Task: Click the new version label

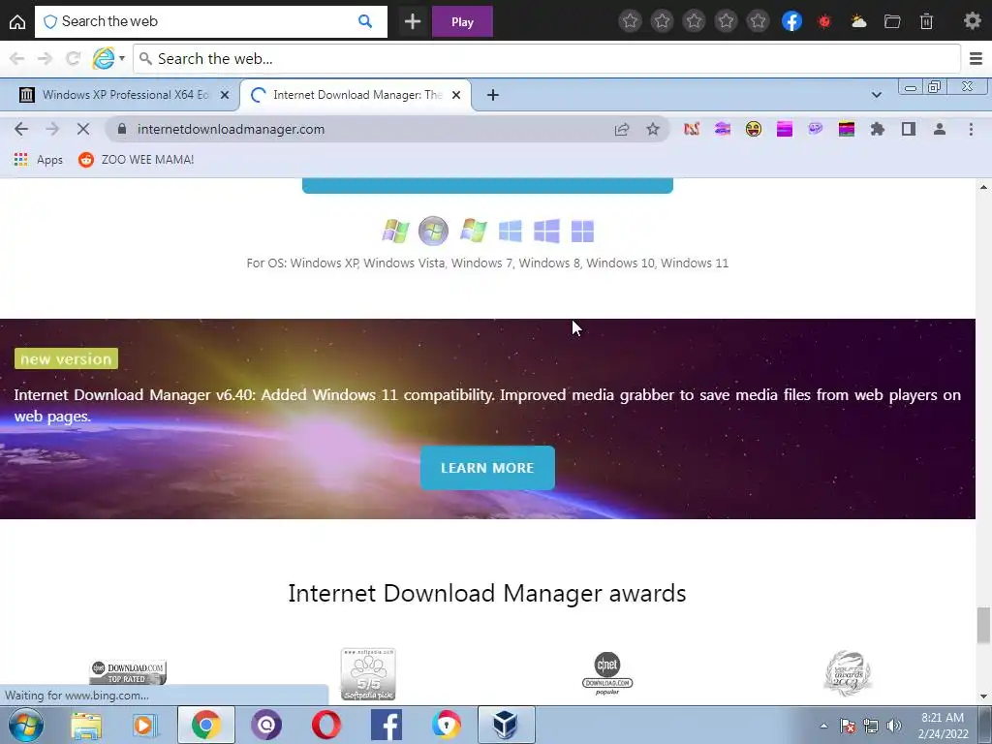Action: point(66,358)
